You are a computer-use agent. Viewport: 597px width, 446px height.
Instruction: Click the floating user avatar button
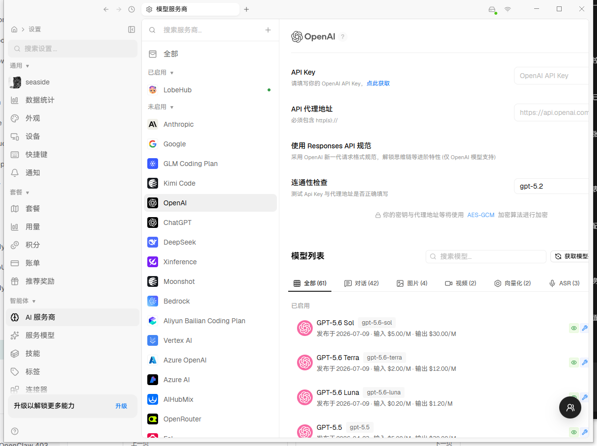pos(570,407)
